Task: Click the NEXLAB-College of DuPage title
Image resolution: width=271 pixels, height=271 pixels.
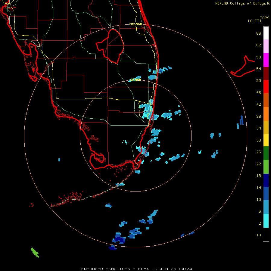Action: click(242, 3)
